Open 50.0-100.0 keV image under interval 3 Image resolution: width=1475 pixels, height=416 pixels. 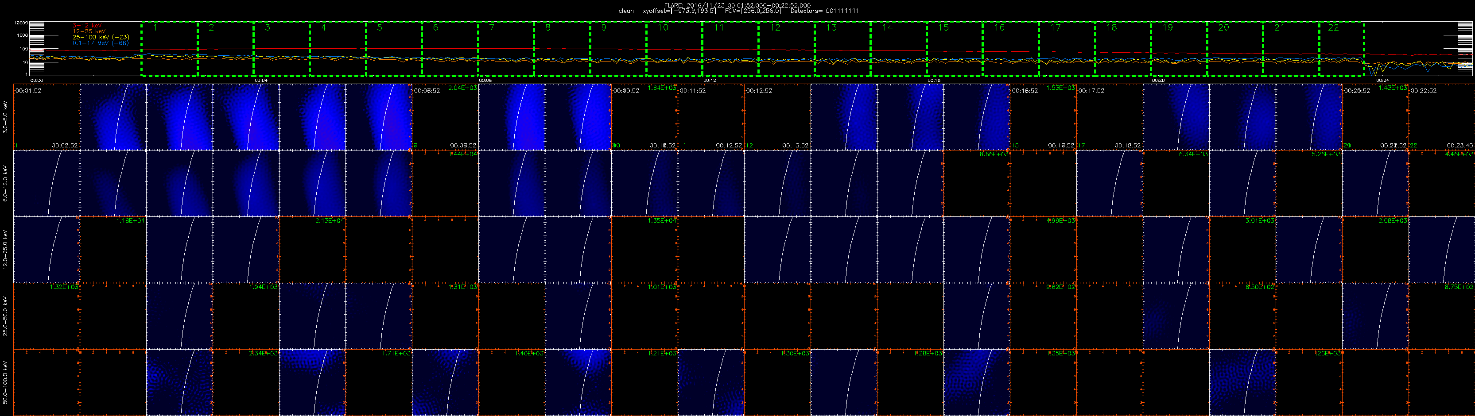(x=180, y=382)
